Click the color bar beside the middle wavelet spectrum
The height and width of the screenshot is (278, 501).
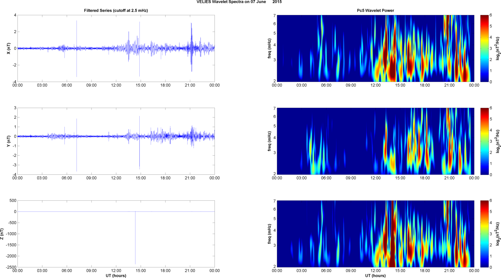[485, 141]
